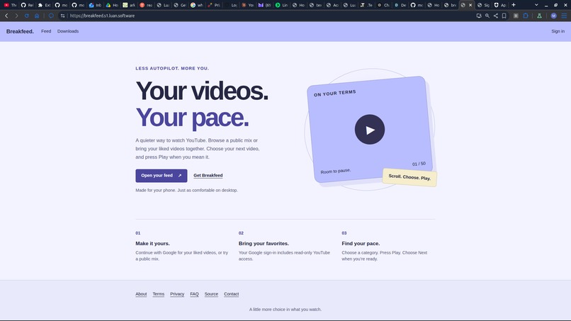Switch to the YouTube tab
571x321 pixels.
point(10,5)
